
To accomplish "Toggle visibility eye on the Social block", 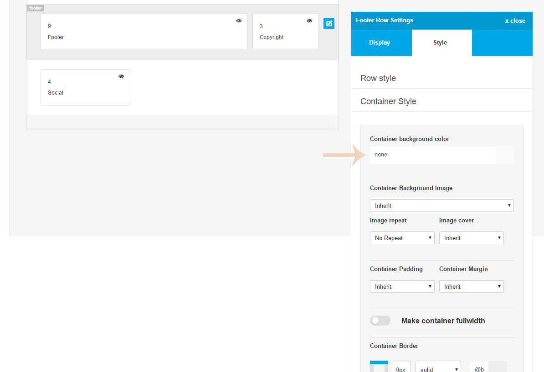I will [121, 76].
